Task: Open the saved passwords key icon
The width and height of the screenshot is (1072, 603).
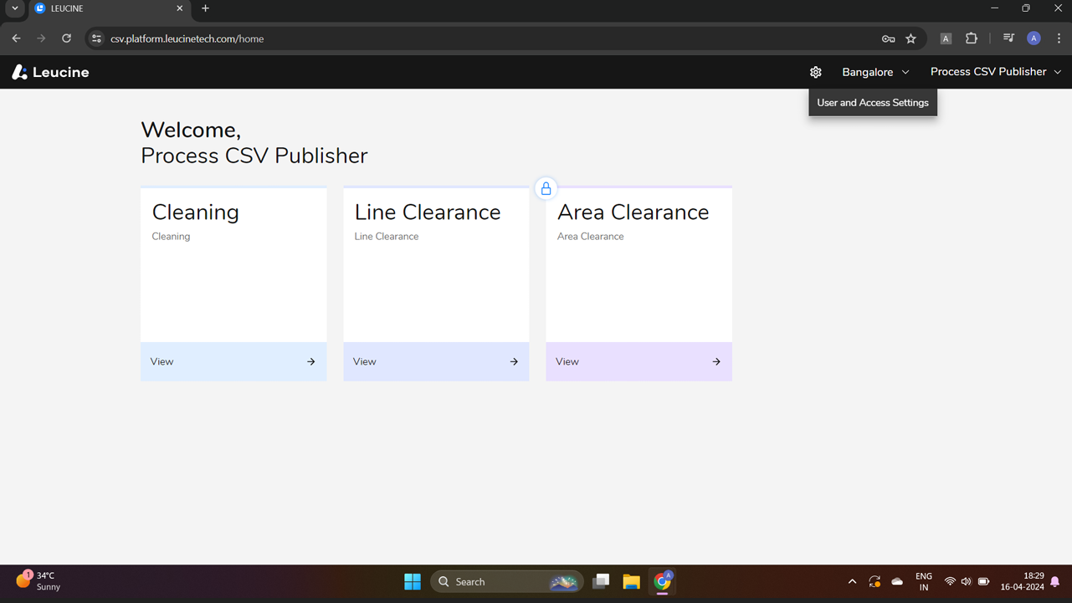Action: click(x=888, y=38)
